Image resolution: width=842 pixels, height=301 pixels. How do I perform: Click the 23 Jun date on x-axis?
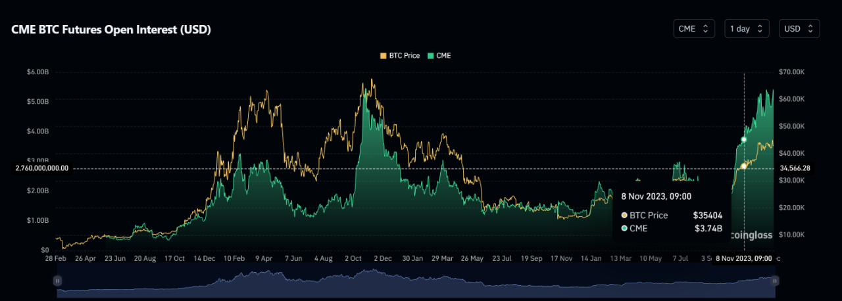pos(116,259)
